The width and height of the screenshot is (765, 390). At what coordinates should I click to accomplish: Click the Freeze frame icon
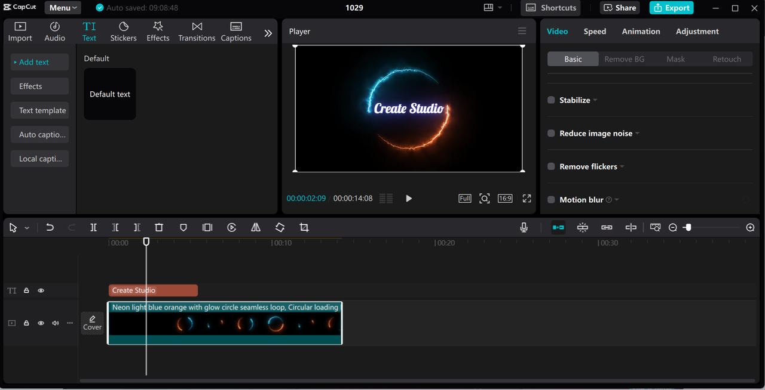pyautogui.click(x=207, y=227)
